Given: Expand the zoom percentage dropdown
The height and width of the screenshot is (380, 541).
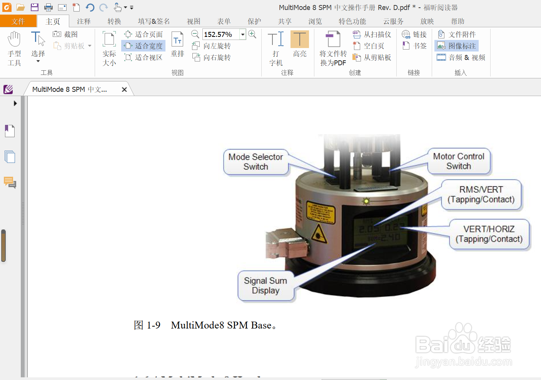Looking at the screenshot, I should pyautogui.click(x=243, y=35).
